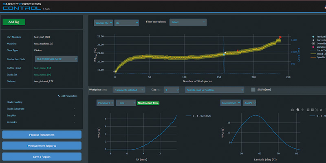Expand the Filter Workpieces Select dropdown

click(188, 22)
